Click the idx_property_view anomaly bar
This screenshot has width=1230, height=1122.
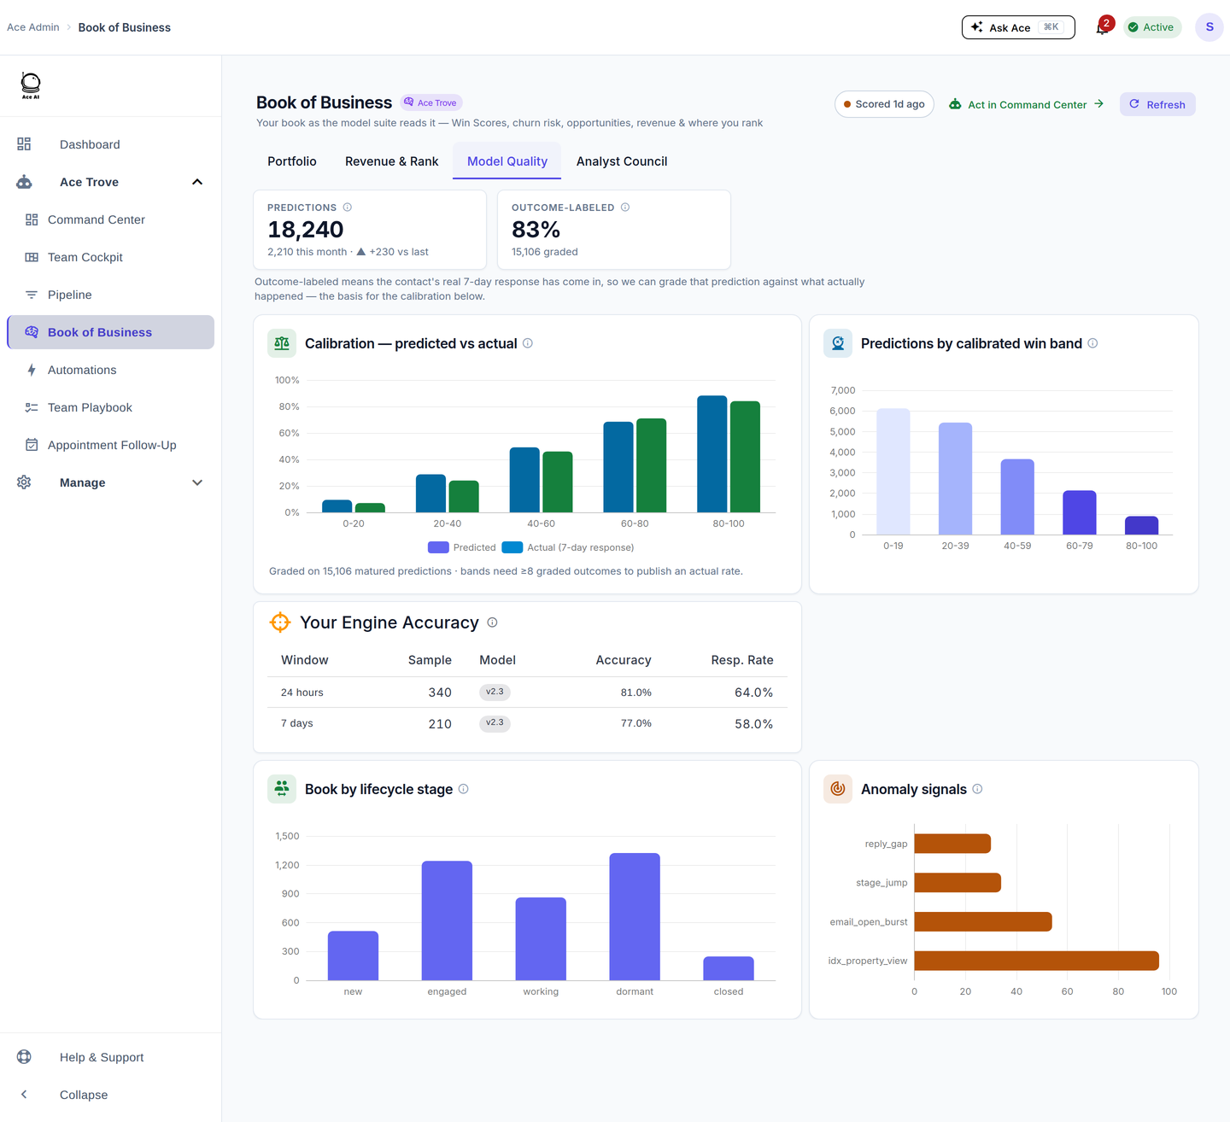click(1036, 961)
